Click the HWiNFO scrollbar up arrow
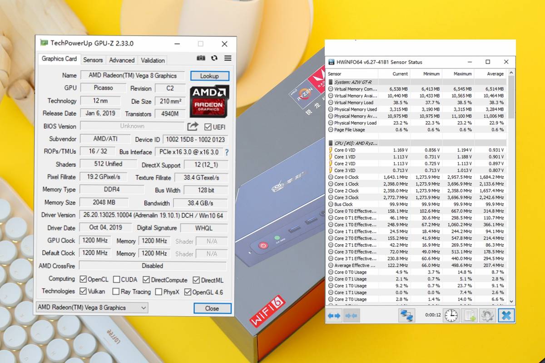 coord(511,73)
